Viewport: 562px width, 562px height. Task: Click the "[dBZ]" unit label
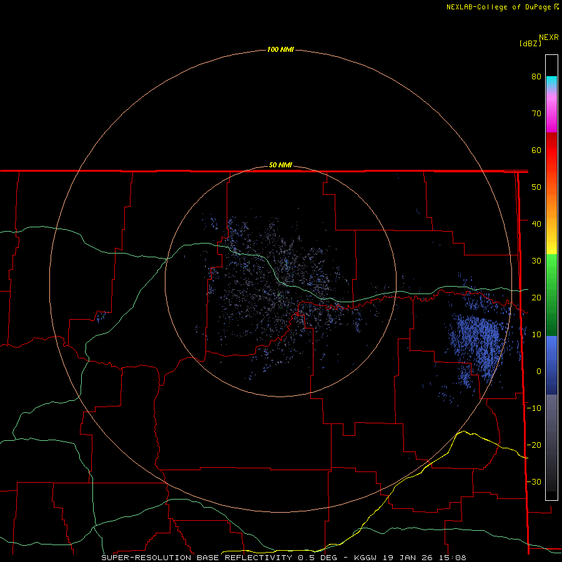click(x=530, y=44)
